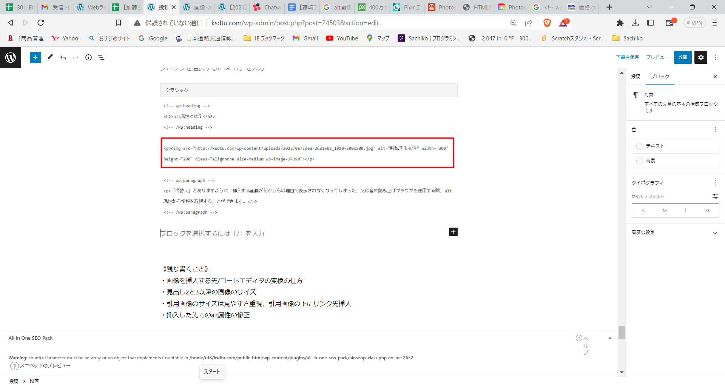Open the browser hamburger menu
The width and height of the screenshot is (725, 385).
click(714, 23)
